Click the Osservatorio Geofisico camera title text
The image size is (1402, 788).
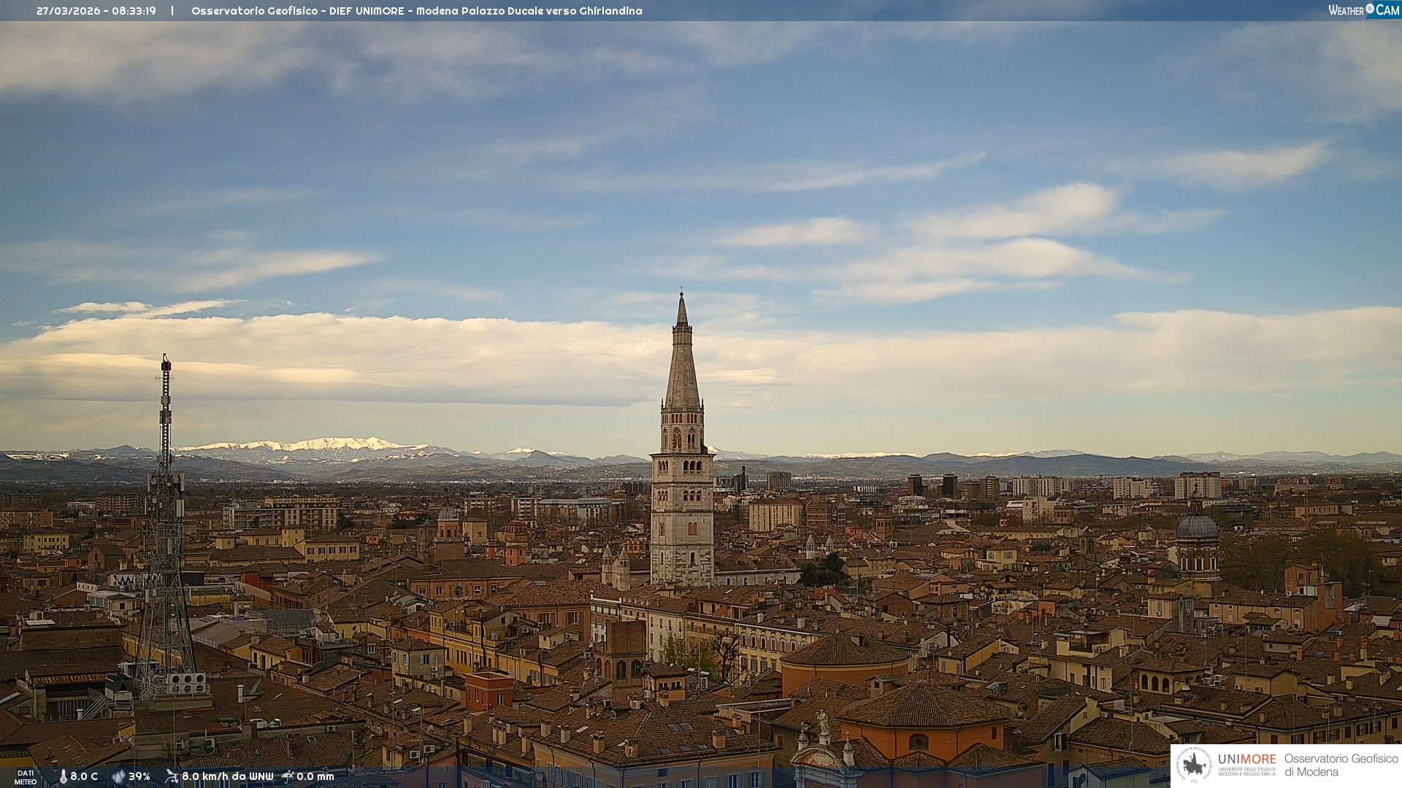tap(416, 11)
